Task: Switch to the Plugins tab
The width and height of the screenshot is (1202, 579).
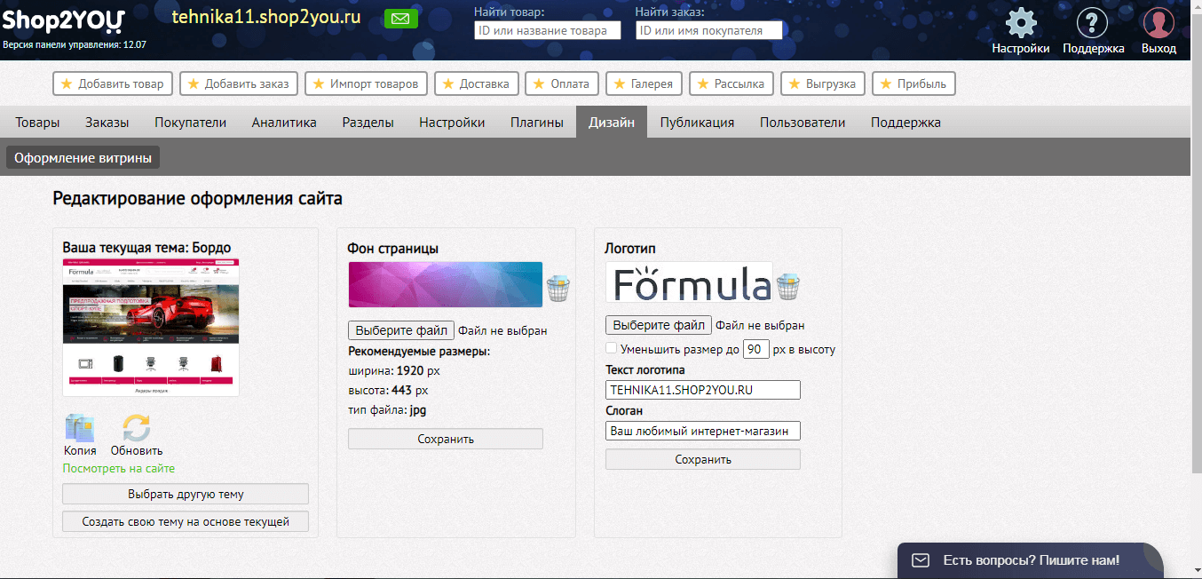Action: tap(536, 123)
